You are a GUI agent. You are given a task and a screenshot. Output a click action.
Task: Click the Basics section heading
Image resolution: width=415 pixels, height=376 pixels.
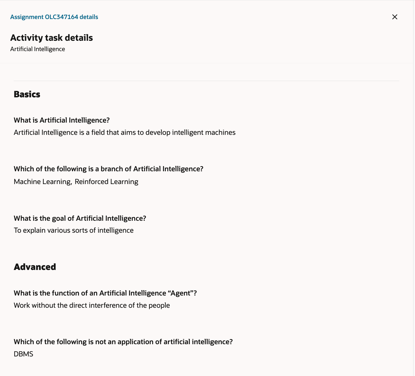click(27, 94)
